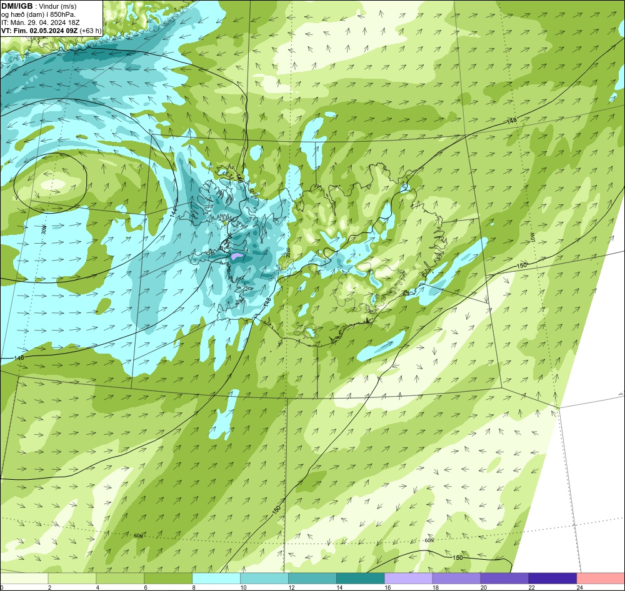Click the legend scale value '16'
This screenshot has width=625, height=591.
(387, 587)
